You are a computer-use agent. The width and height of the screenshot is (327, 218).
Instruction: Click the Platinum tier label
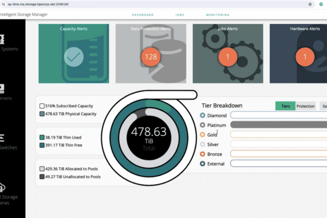216,125
